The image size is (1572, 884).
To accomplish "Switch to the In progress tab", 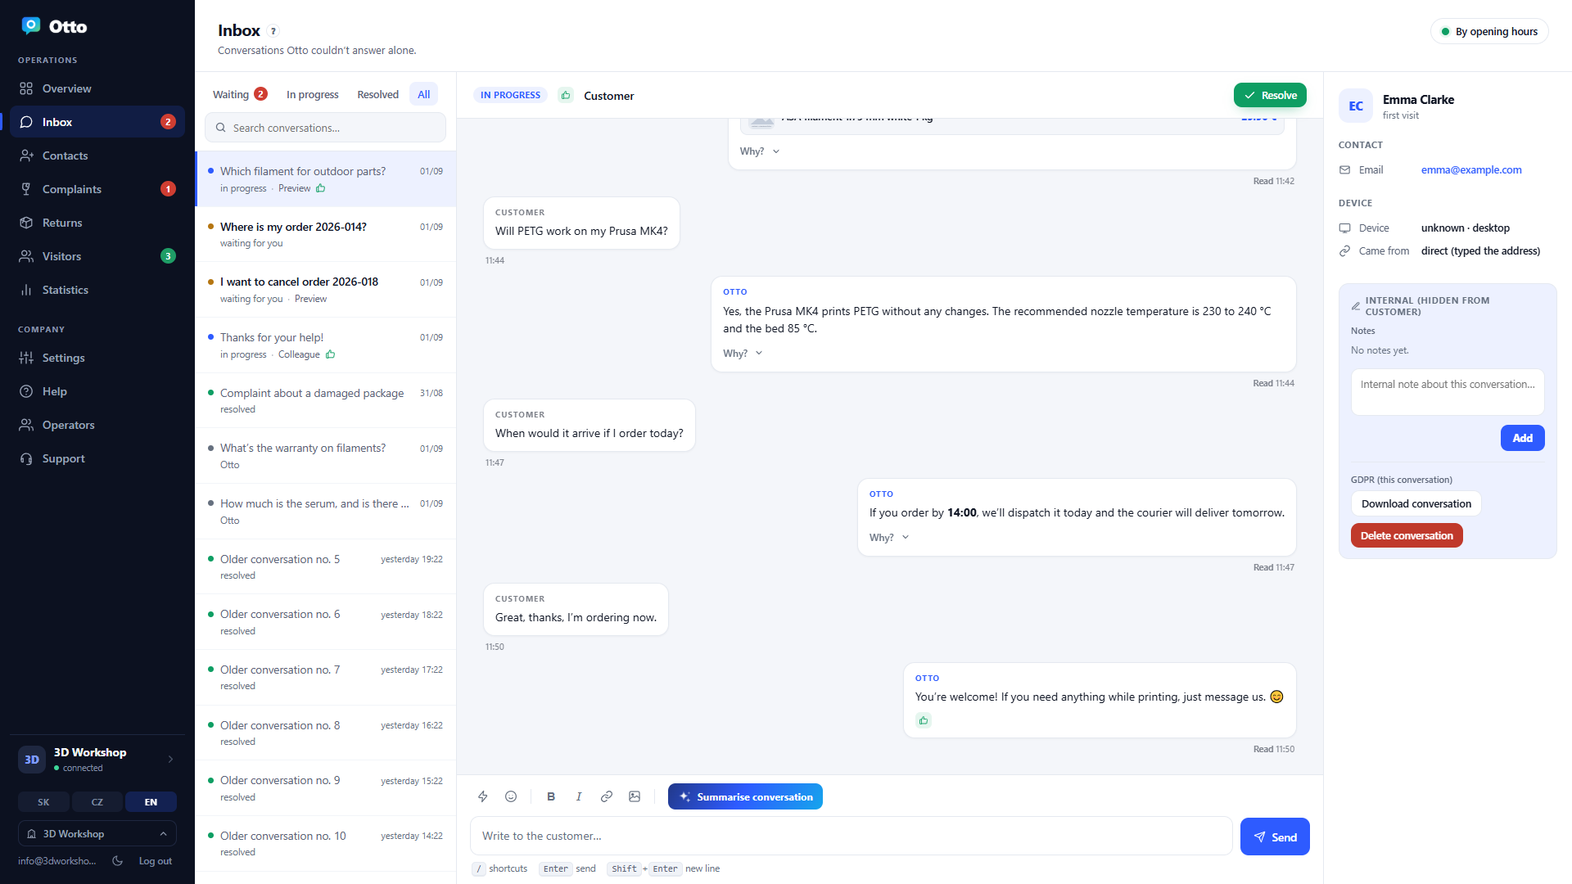I will pos(312,94).
